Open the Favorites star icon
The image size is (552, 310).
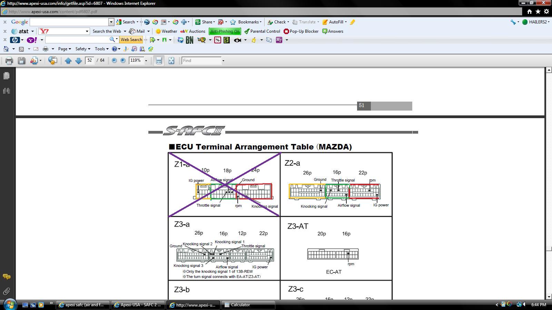point(538,11)
